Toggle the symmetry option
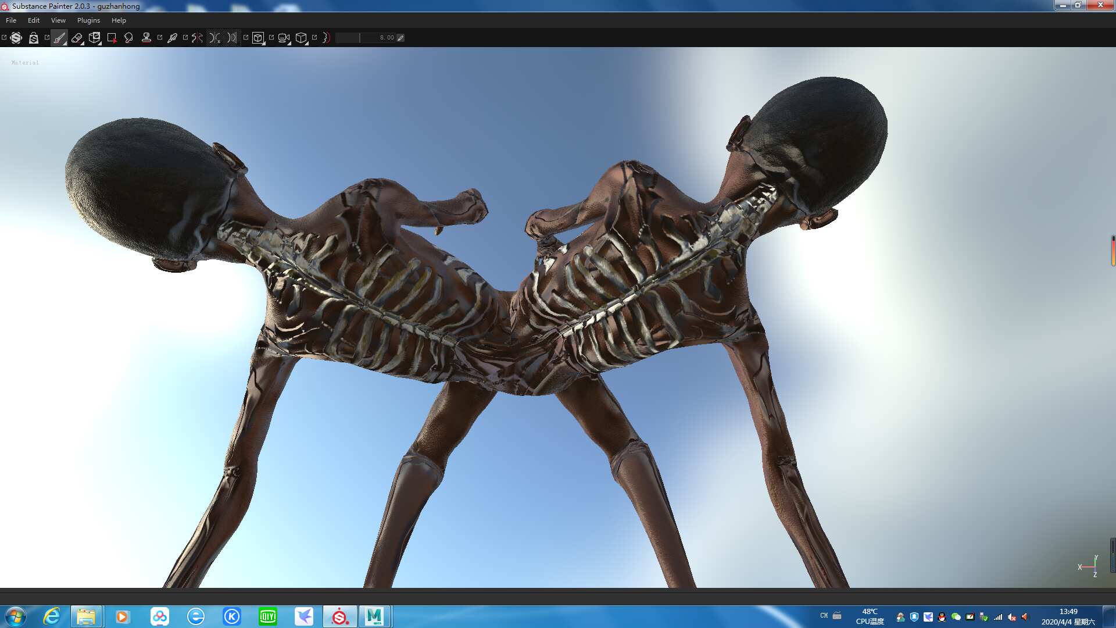 (x=198, y=38)
